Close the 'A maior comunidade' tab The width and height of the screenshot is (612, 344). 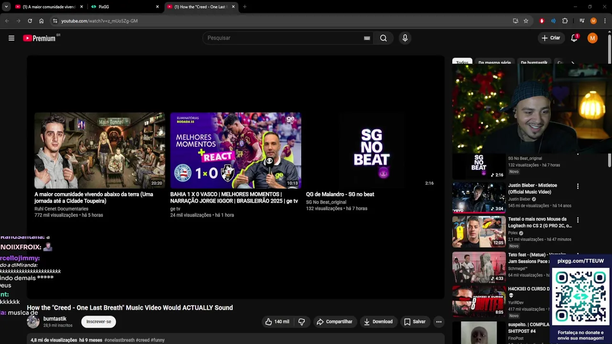click(x=81, y=7)
